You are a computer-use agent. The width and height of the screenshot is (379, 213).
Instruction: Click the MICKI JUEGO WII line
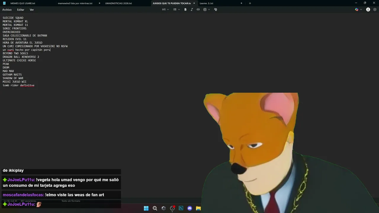coord(15,82)
